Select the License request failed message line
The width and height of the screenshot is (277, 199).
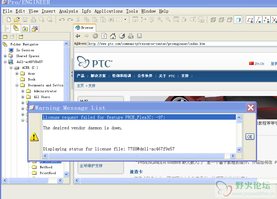(x=139, y=117)
